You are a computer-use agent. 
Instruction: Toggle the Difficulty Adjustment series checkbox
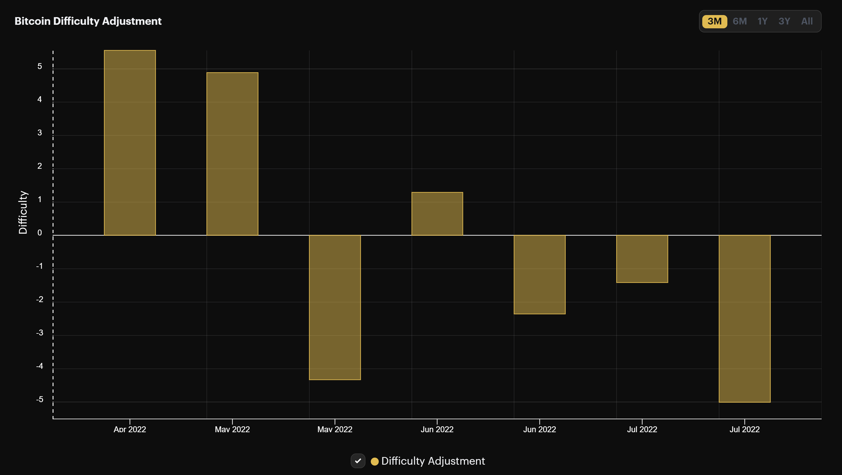click(x=358, y=461)
